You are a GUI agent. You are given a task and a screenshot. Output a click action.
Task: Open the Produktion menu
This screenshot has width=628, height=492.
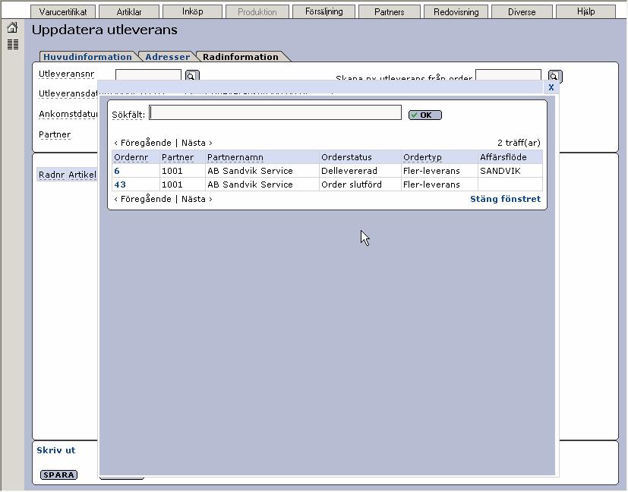point(257,12)
